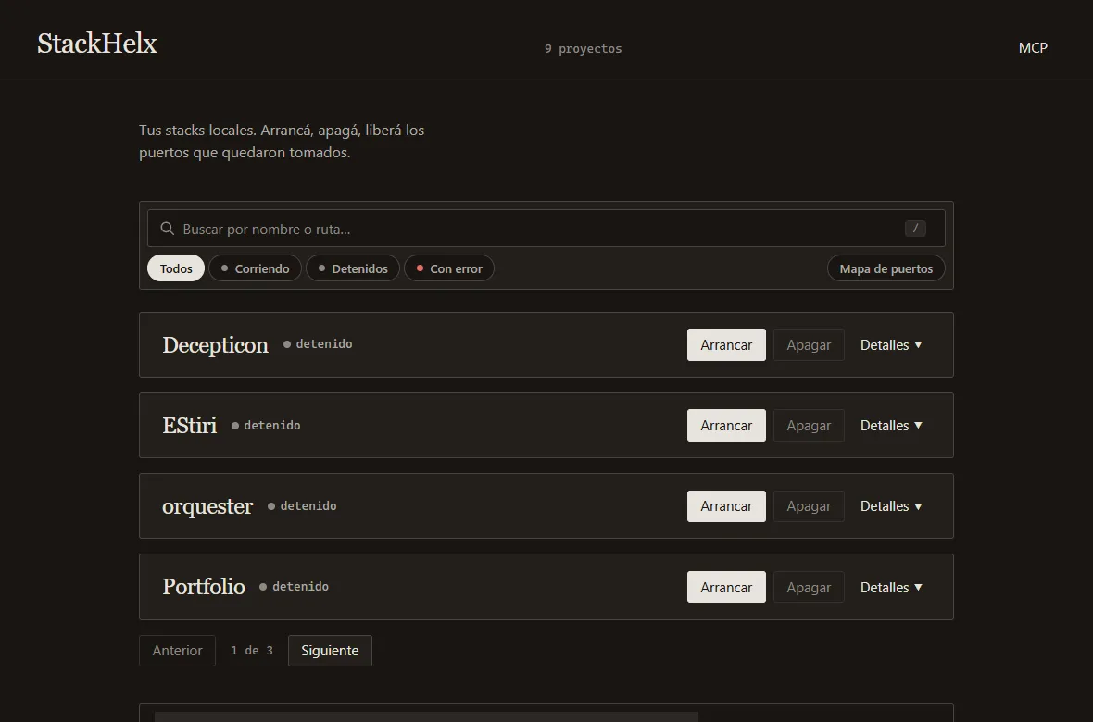Start the EStiri project with Arrancar
1093x722 pixels.
[x=726, y=425]
